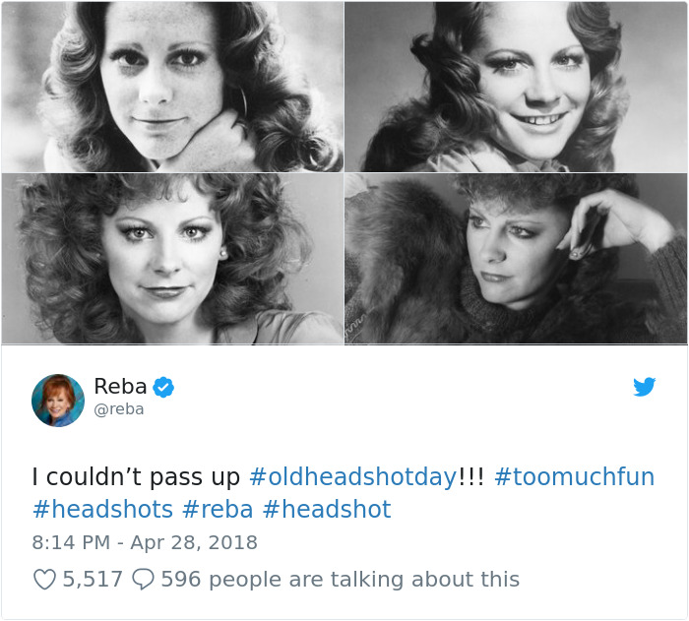Click the Twitter bird logo icon

[644, 387]
